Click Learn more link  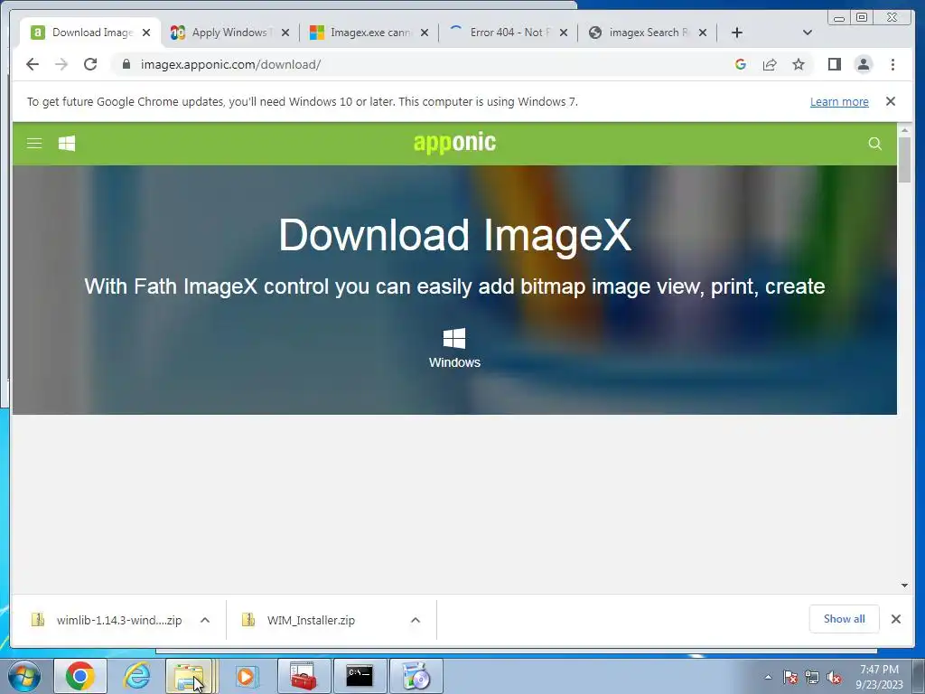point(839,101)
